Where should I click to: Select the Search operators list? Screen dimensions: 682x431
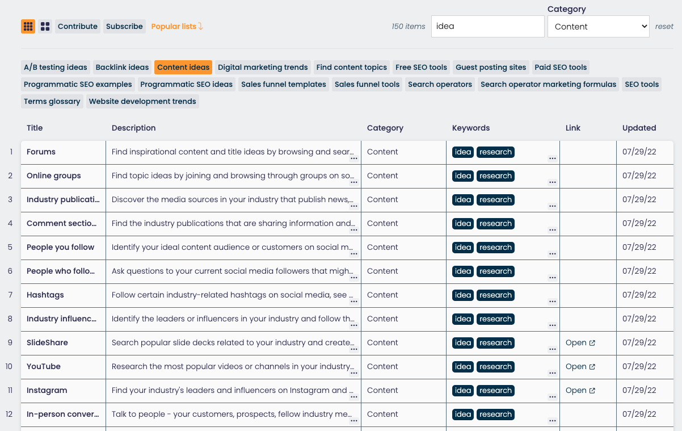click(x=440, y=84)
